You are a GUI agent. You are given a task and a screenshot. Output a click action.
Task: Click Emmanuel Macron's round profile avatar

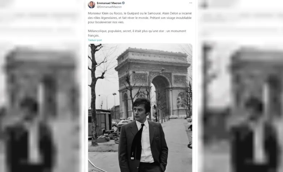tap(92, 5)
